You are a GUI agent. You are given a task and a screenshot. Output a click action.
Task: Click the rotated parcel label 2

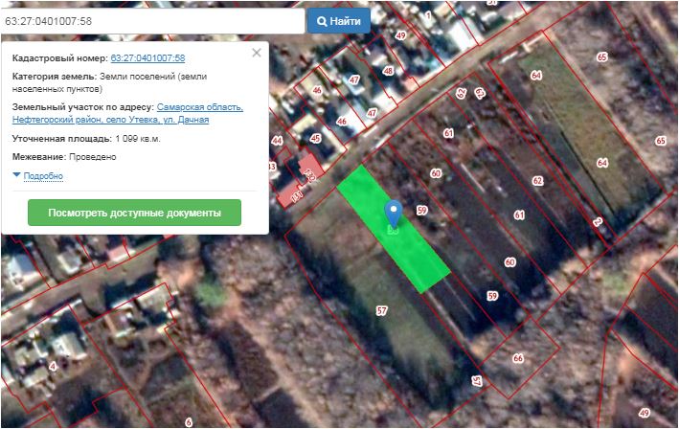[598, 222]
